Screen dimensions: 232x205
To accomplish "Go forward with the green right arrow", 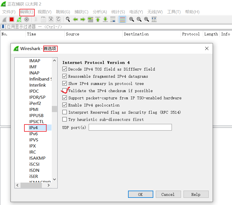I will (x=83, y=19).
